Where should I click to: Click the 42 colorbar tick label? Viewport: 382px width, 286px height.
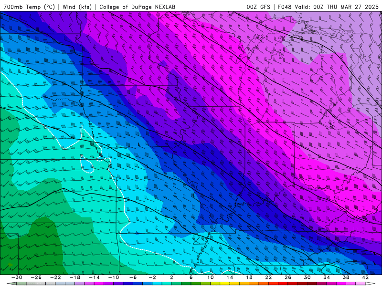click(x=365, y=277)
